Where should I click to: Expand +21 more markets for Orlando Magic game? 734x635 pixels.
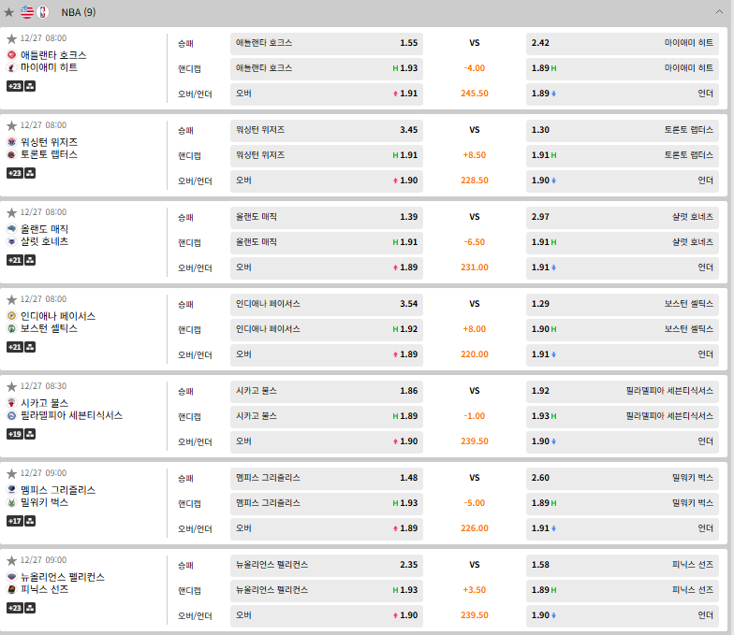pos(14,260)
